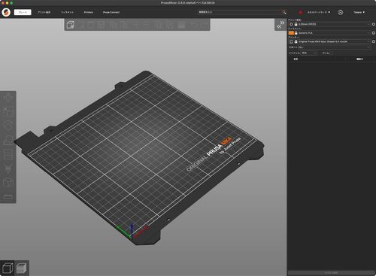This screenshot has height=276, width=376.
Task: Select the Scale gizmo tool
Action: 8,111
